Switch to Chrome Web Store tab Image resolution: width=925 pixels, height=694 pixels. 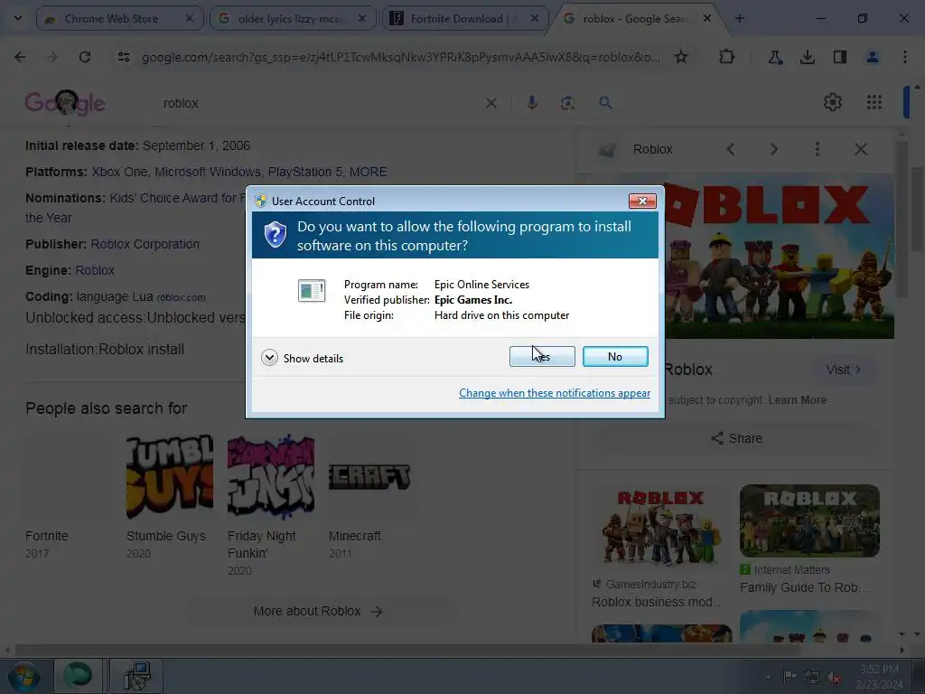click(x=120, y=19)
